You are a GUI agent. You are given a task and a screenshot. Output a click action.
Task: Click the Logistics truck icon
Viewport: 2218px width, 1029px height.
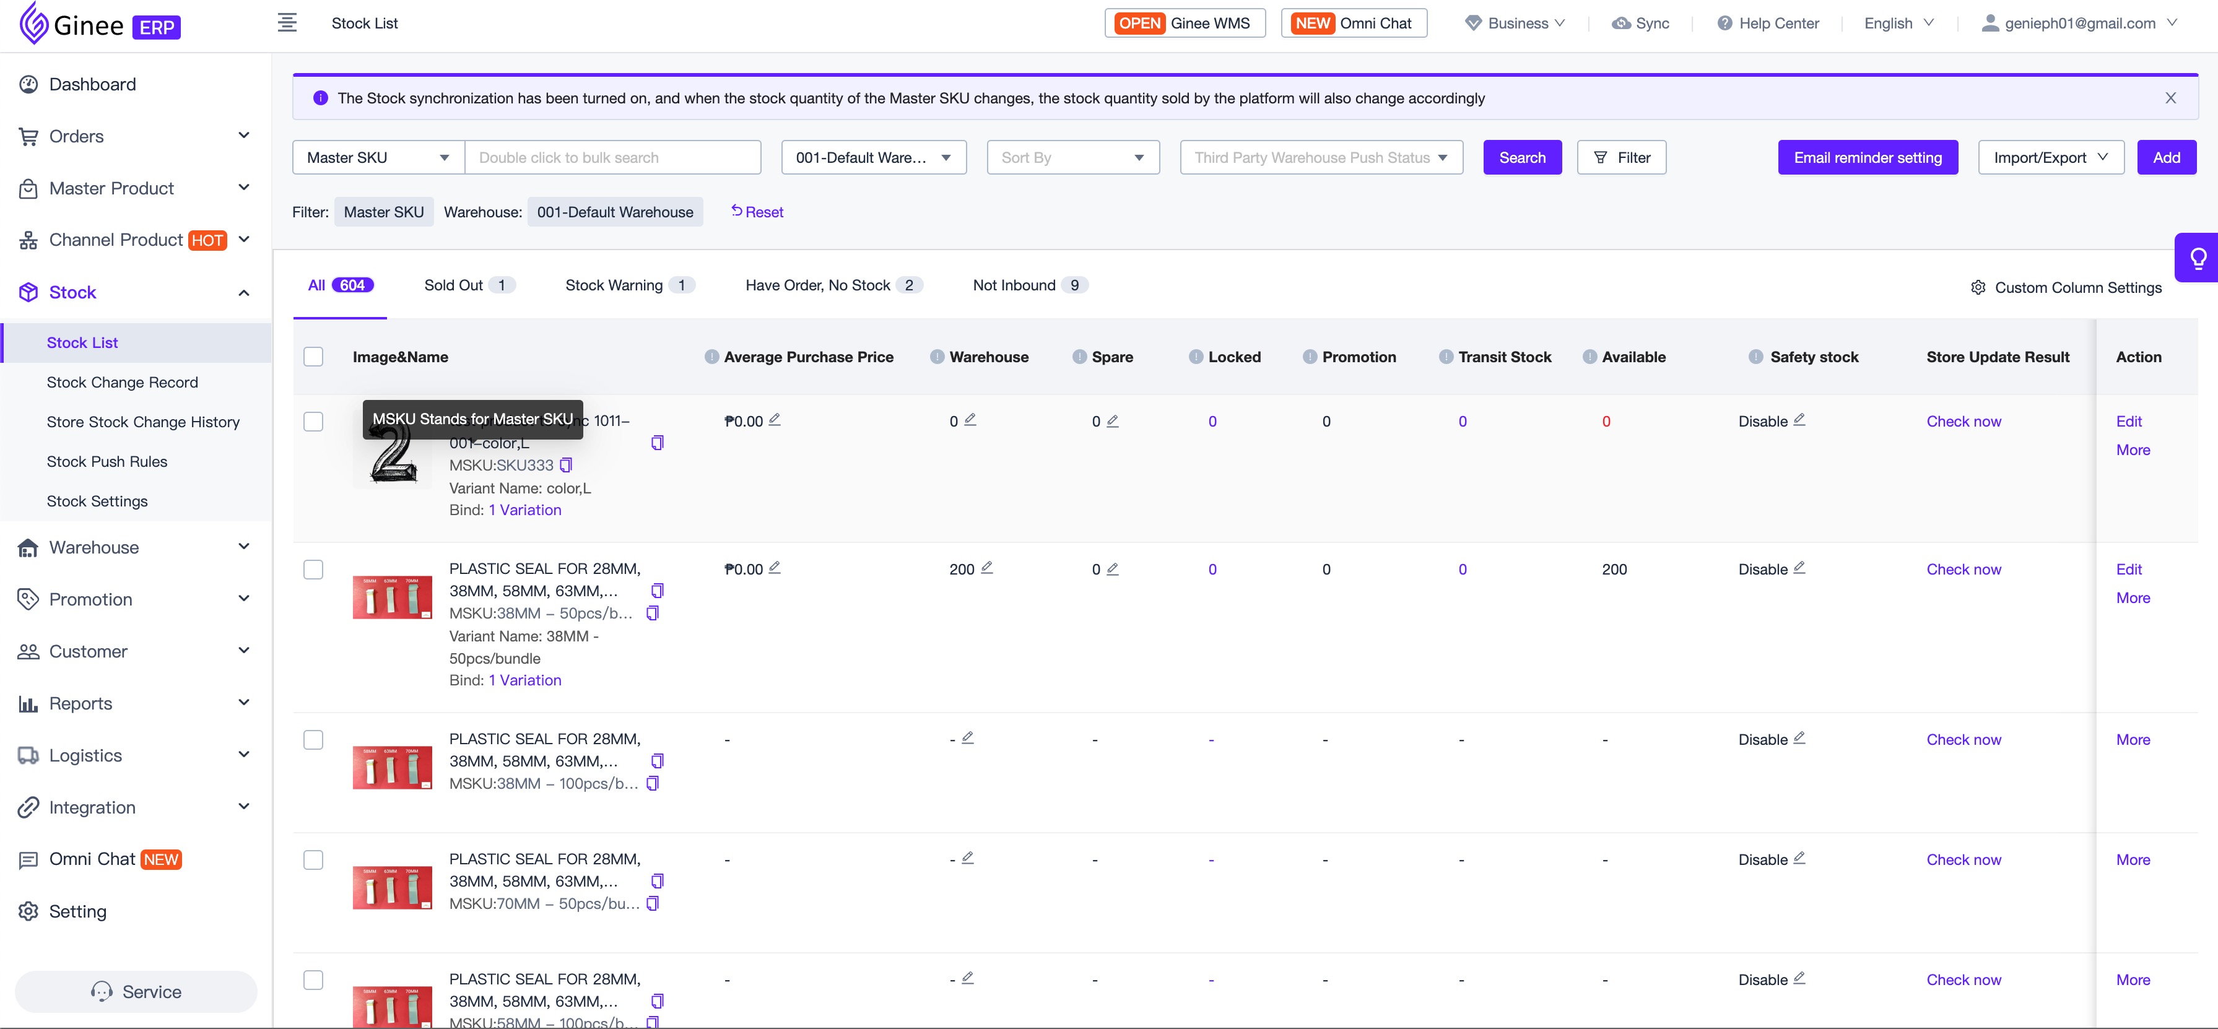28,755
